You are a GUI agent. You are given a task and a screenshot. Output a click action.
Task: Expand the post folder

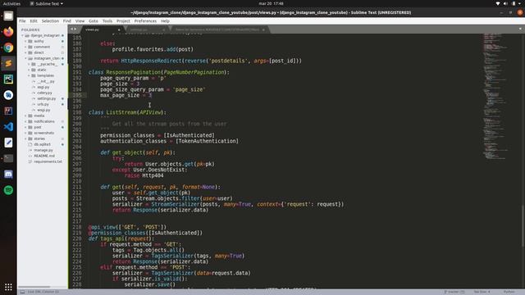(x=25, y=127)
